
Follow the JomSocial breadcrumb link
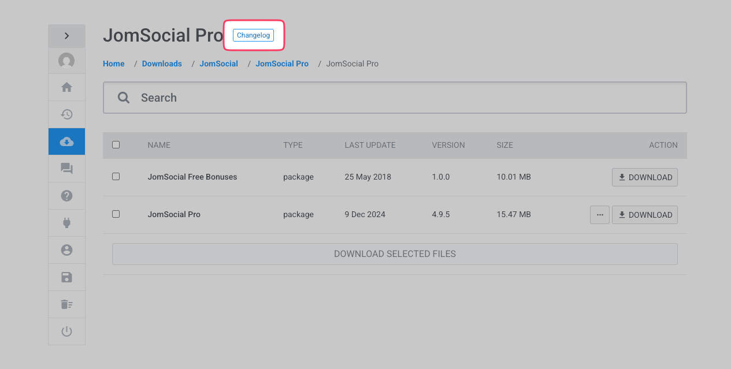pyautogui.click(x=218, y=64)
